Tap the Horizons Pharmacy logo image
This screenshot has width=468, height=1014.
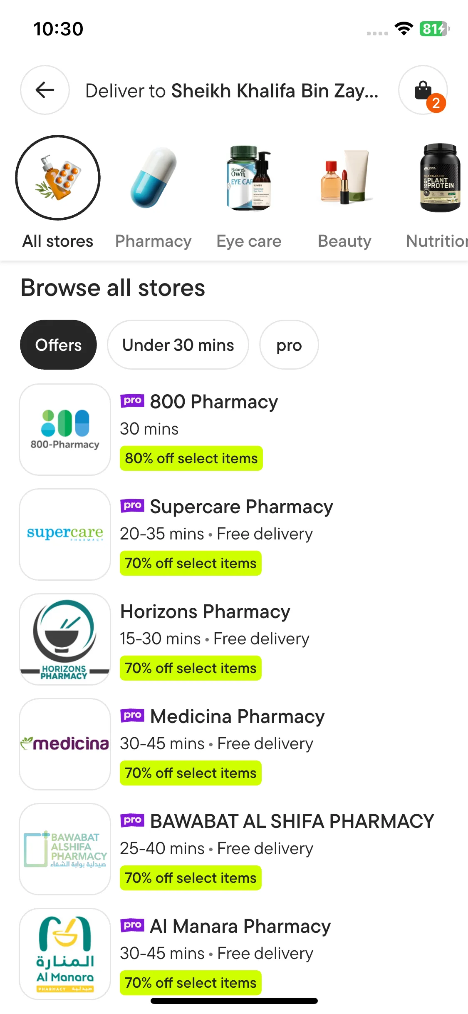click(65, 639)
